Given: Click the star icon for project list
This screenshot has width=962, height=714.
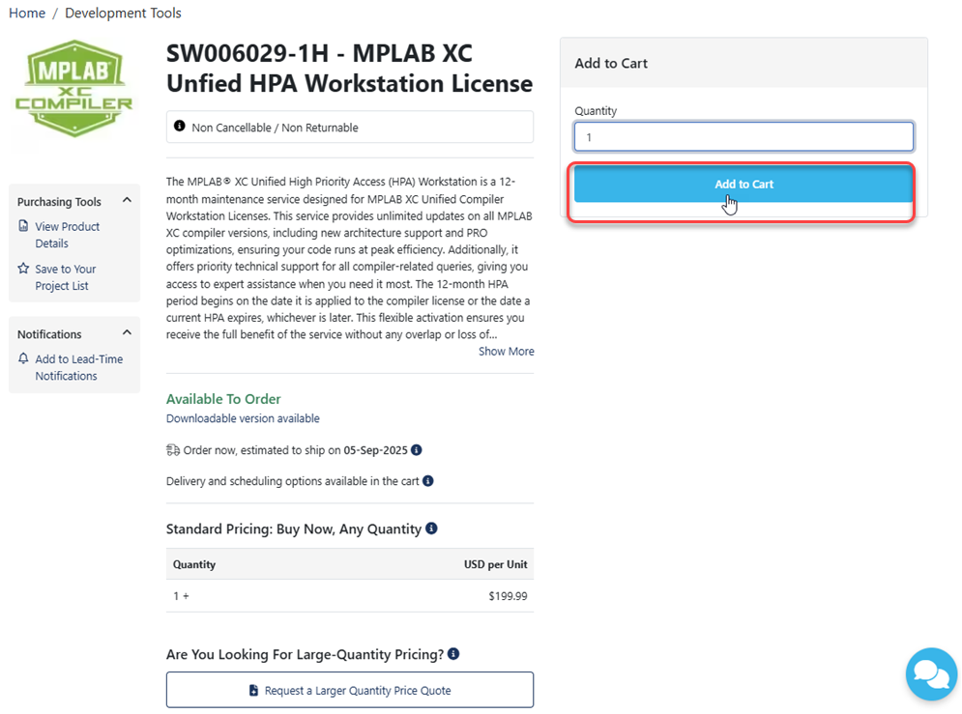Looking at the screenshot, I should coord(23,269).
